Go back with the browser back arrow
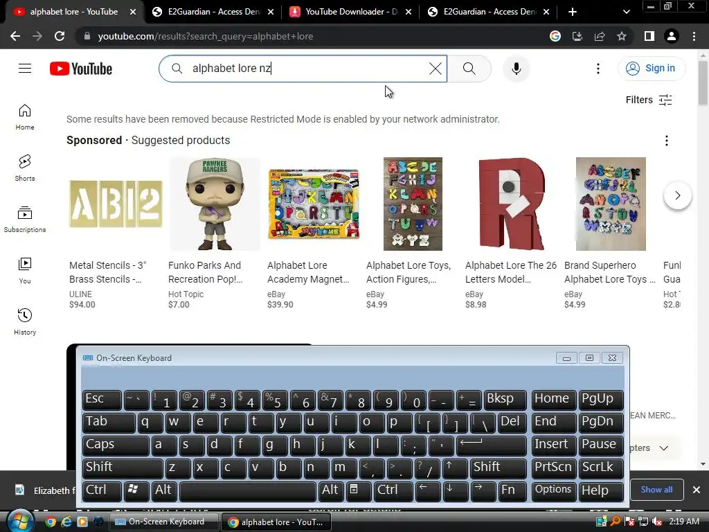This screenshot has width=709, height=532. [15, 36]
